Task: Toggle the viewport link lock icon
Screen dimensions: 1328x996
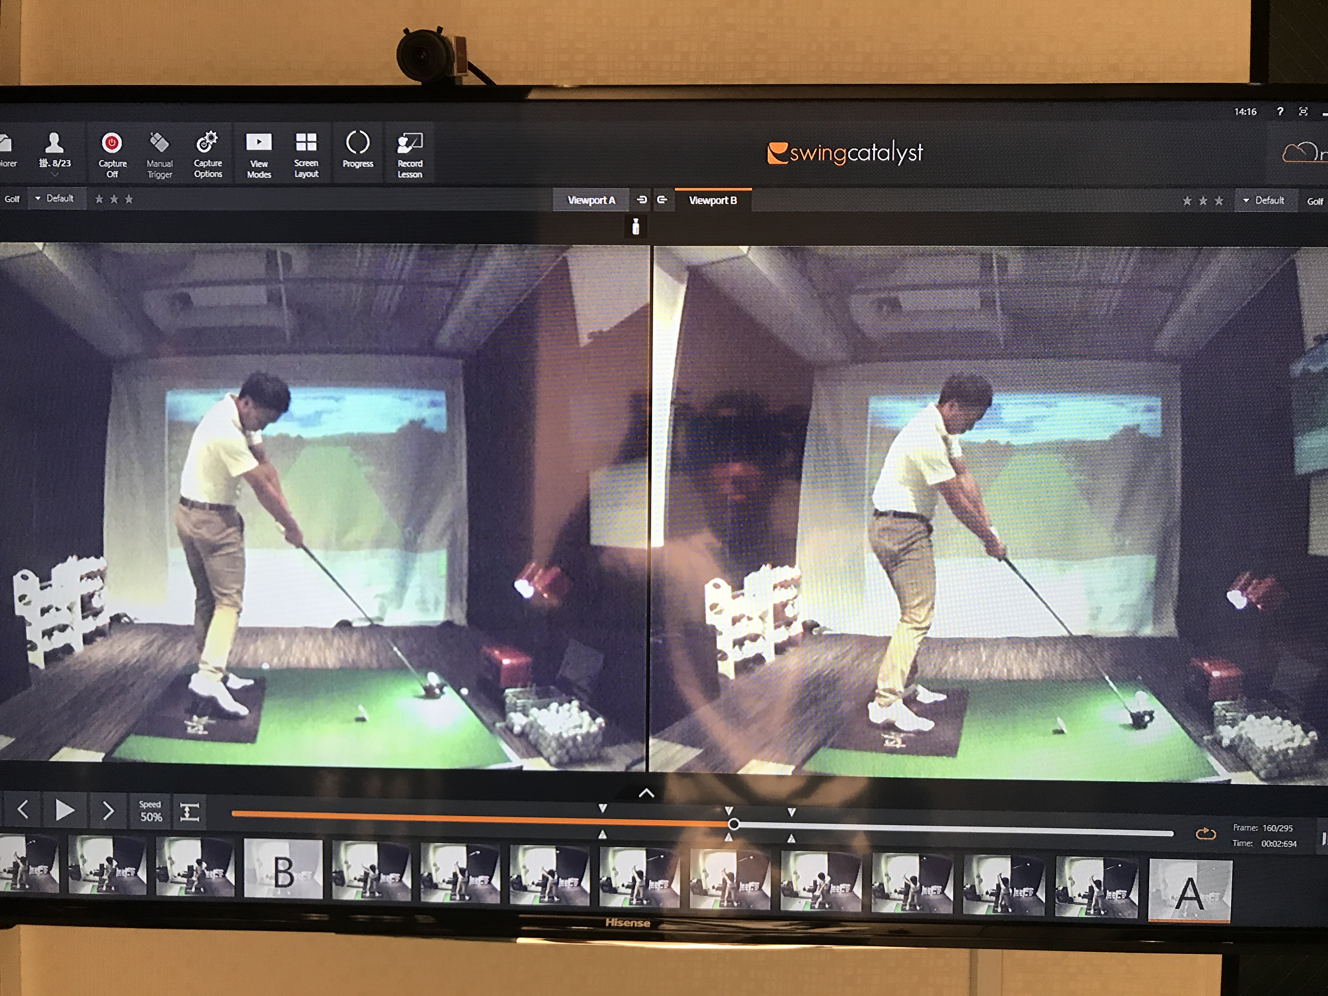Action: click(636, 226)
